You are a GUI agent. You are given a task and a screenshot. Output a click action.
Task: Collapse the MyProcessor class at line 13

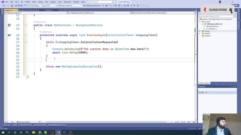[x=26, y=25]
